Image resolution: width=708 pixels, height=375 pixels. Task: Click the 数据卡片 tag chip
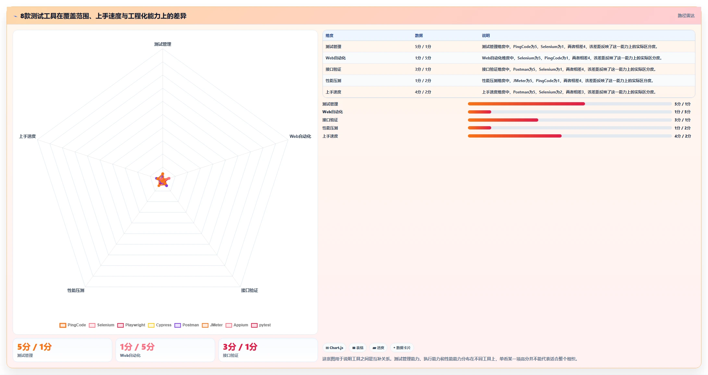402,348
